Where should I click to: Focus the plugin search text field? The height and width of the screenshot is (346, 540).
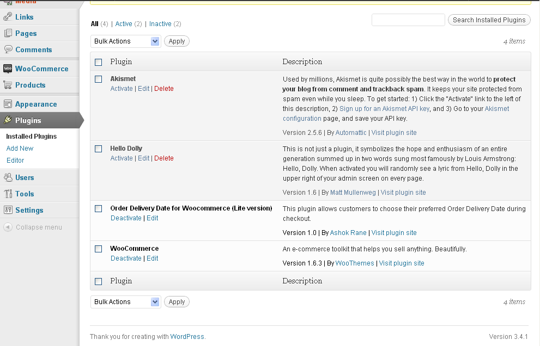pyautogui.click(x=408, y=20)
